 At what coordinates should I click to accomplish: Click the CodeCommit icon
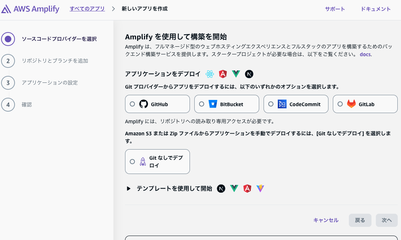(x=282, y=104)
